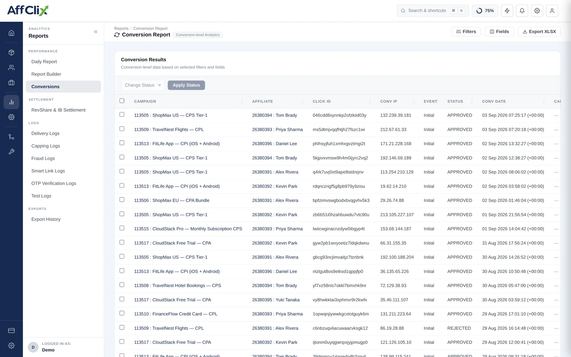Image resolution: width=571 pixels, height=357 pixels.
Task: Click the Search & shortcuts field
Action: coord(433,11)
